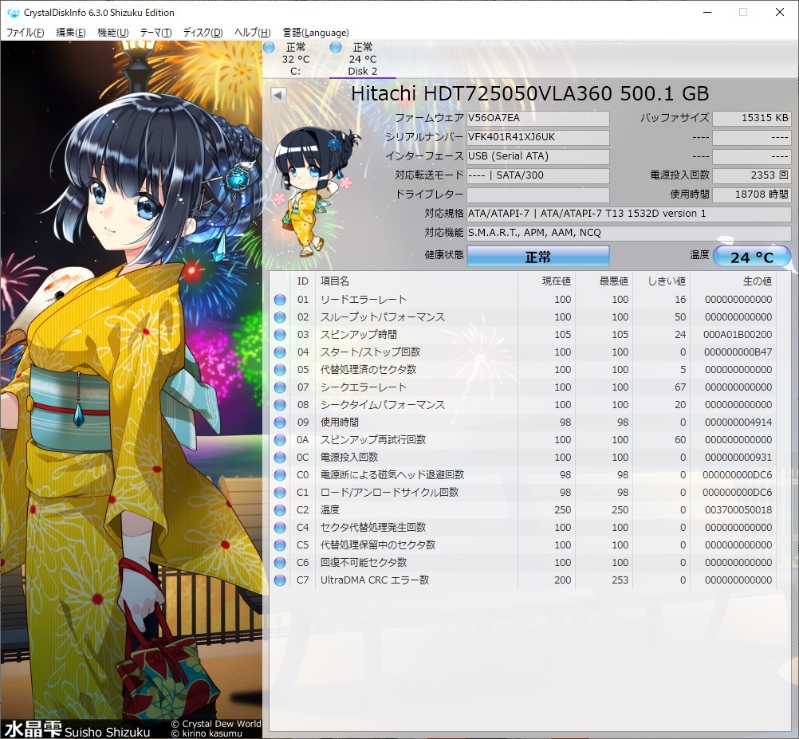Select the 温度 attribute name

point(329,510)
